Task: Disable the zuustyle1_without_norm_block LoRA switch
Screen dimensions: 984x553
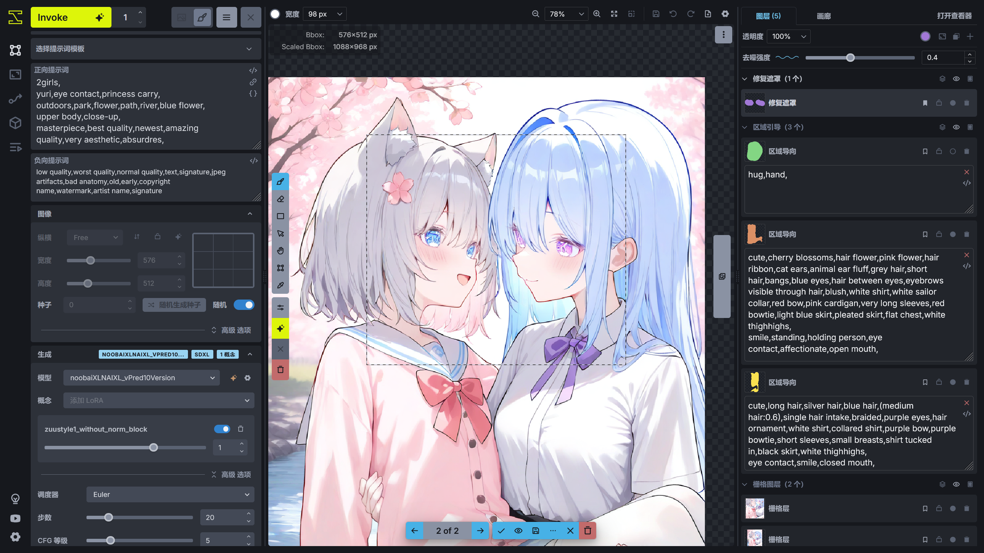Action: pyautogui.click(x=222, y=429)
